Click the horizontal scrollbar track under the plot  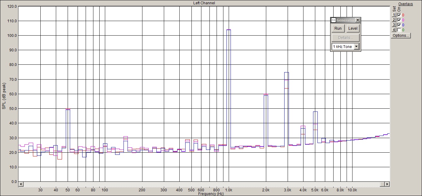click(x=202, y=184)
